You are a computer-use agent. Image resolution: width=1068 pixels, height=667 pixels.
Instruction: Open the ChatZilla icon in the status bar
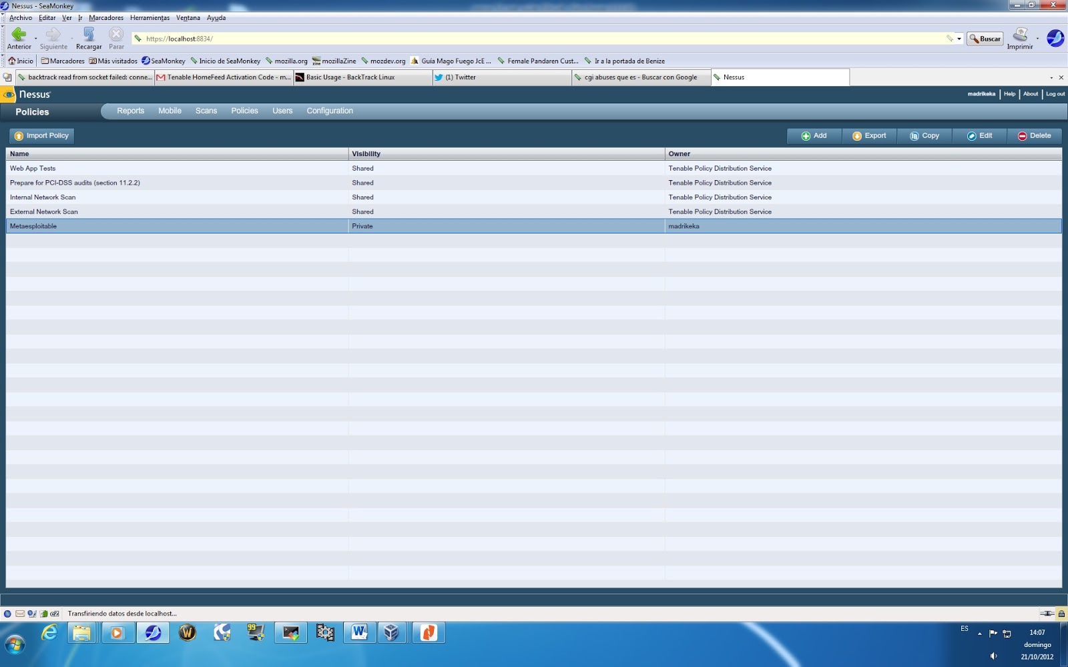55,614
